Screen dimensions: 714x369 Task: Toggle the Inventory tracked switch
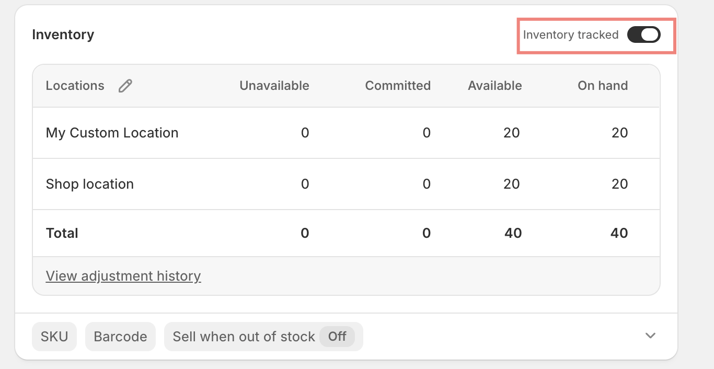[644, 35]
